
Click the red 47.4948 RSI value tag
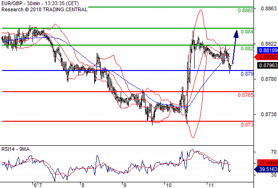pos(267,163)
